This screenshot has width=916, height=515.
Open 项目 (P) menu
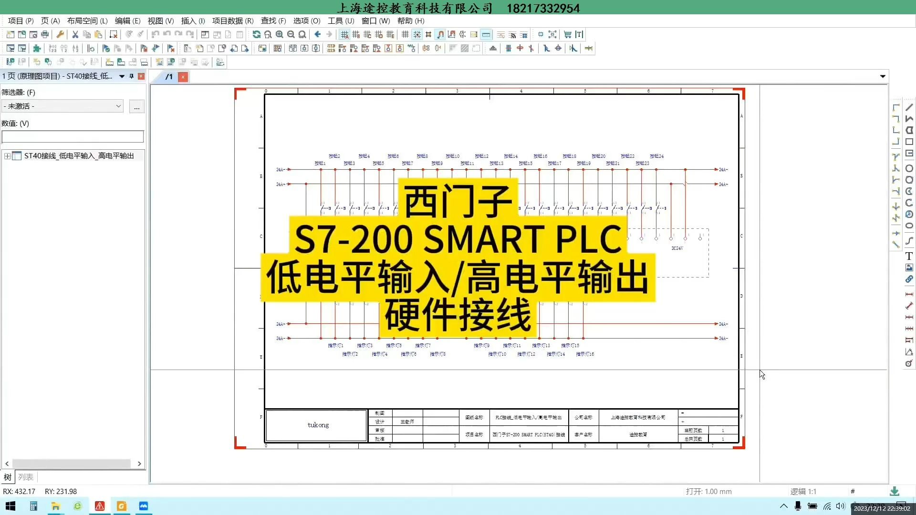21,21
